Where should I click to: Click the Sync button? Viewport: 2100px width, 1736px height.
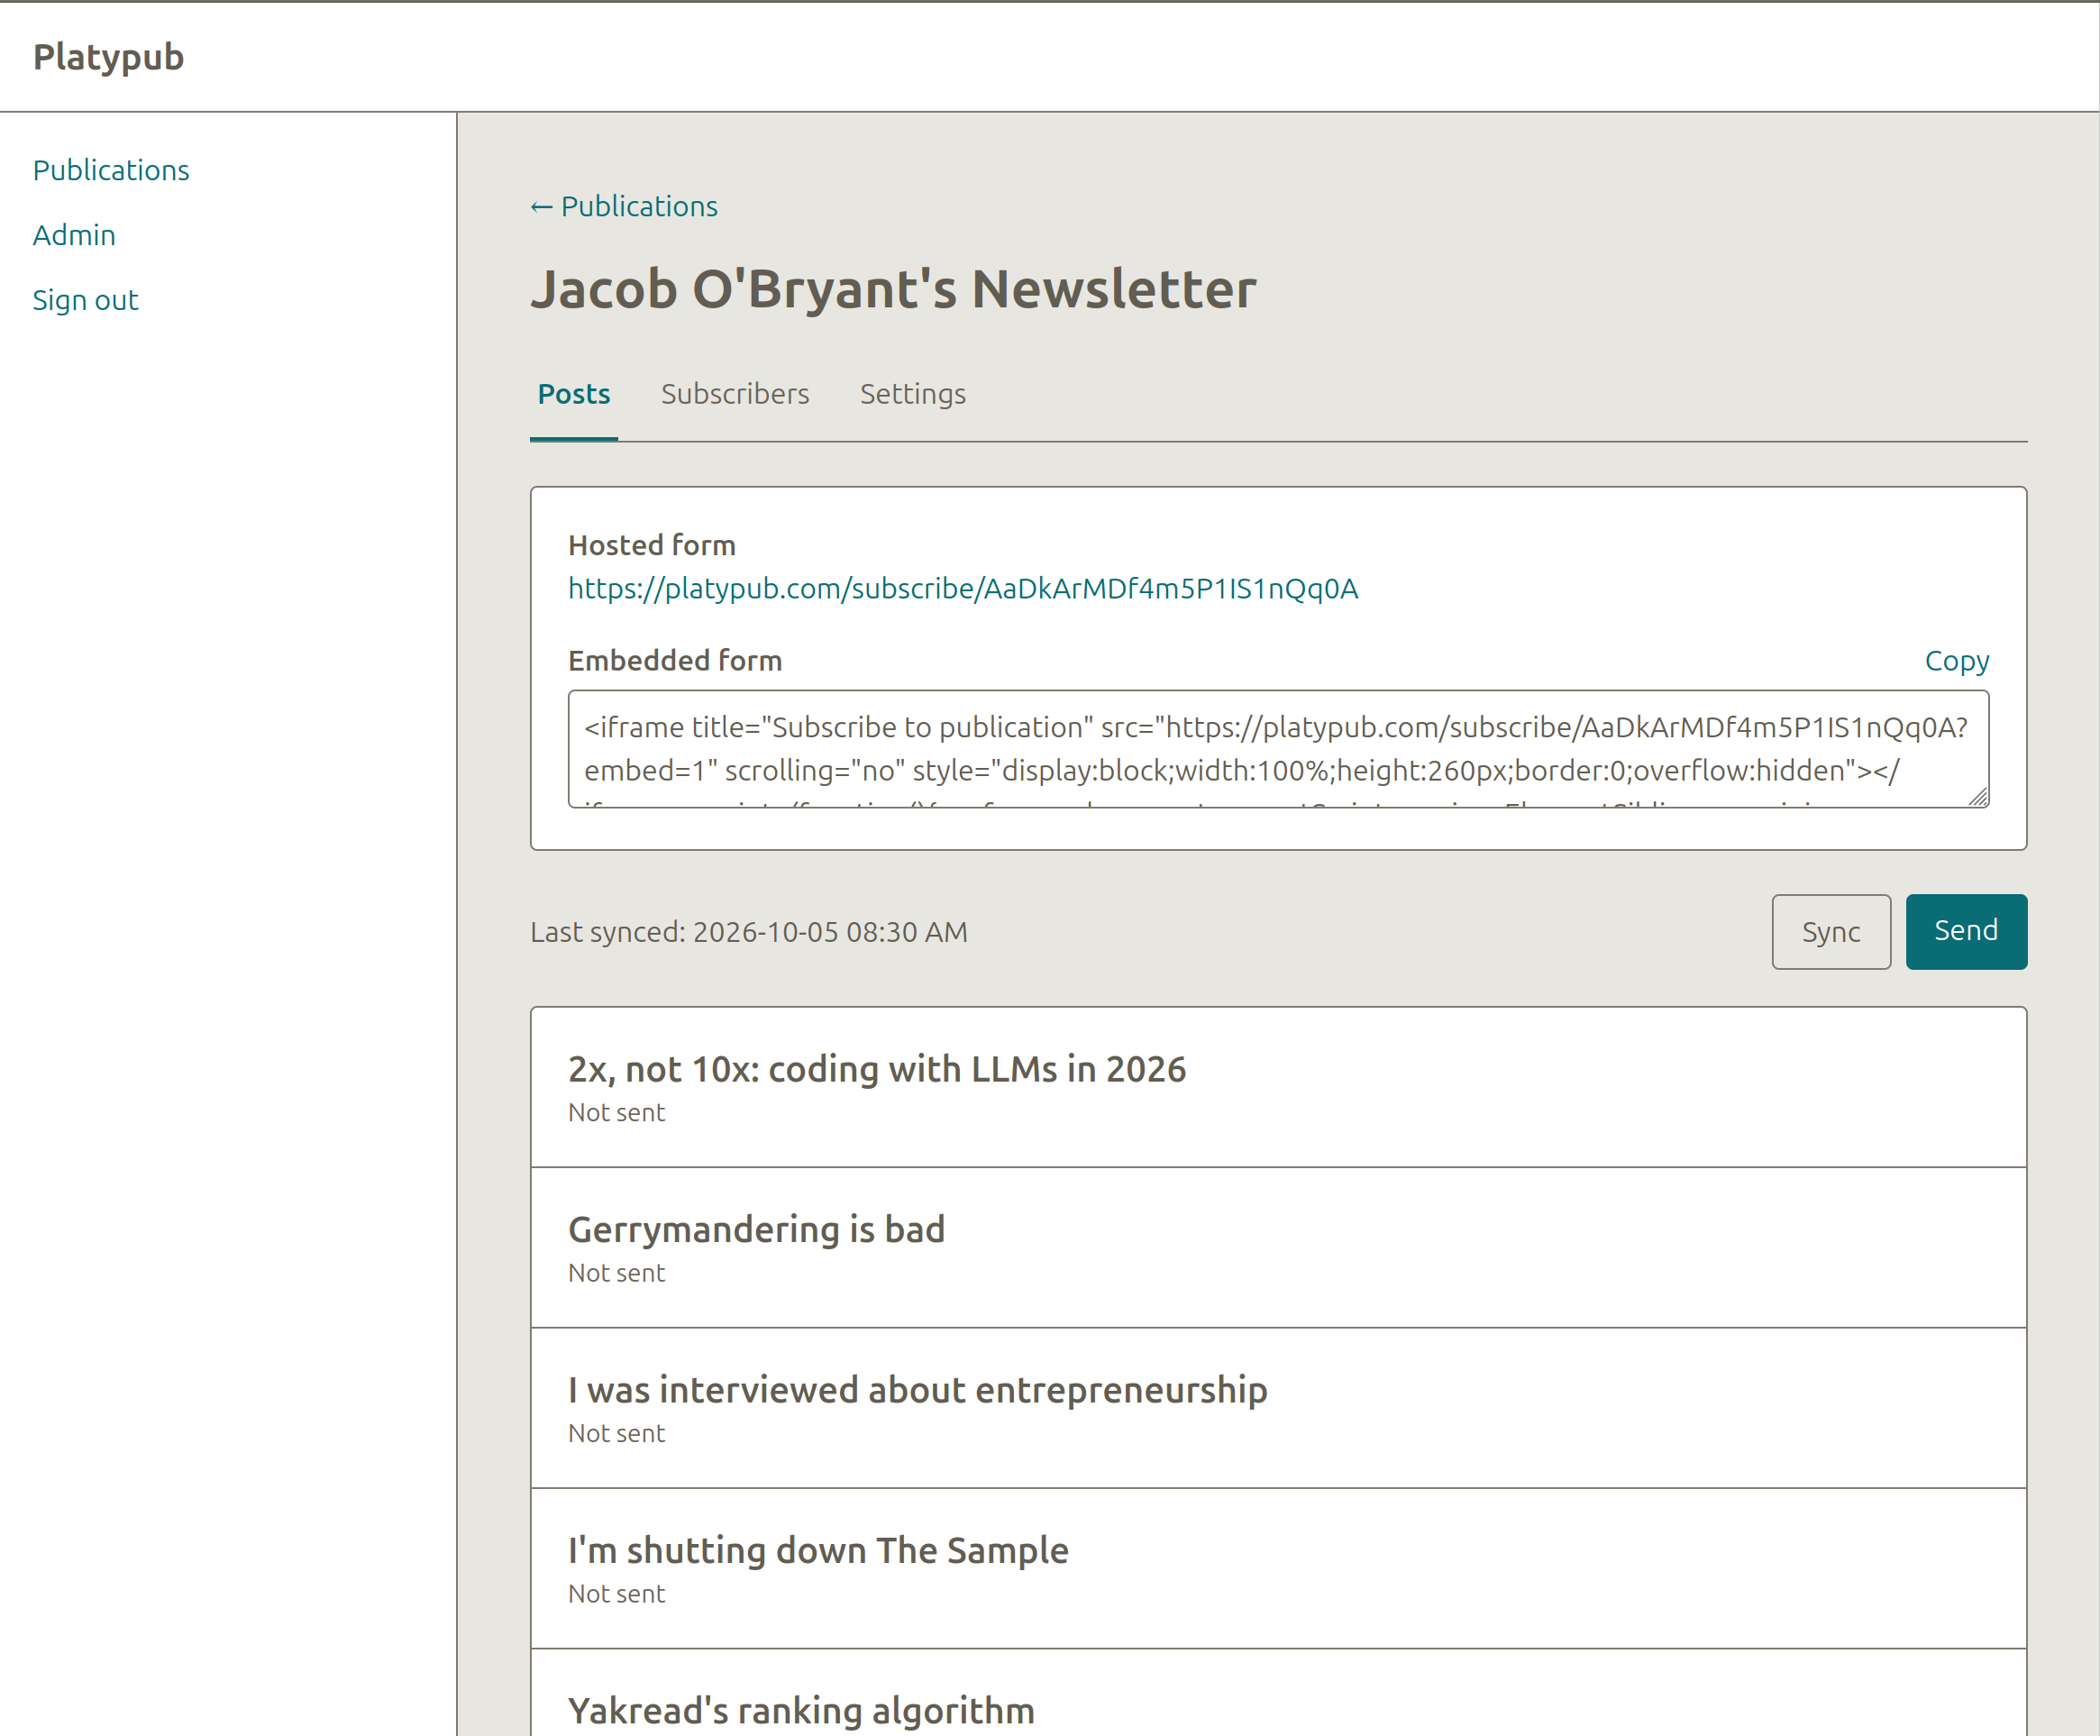click(x=1831, y=932)
